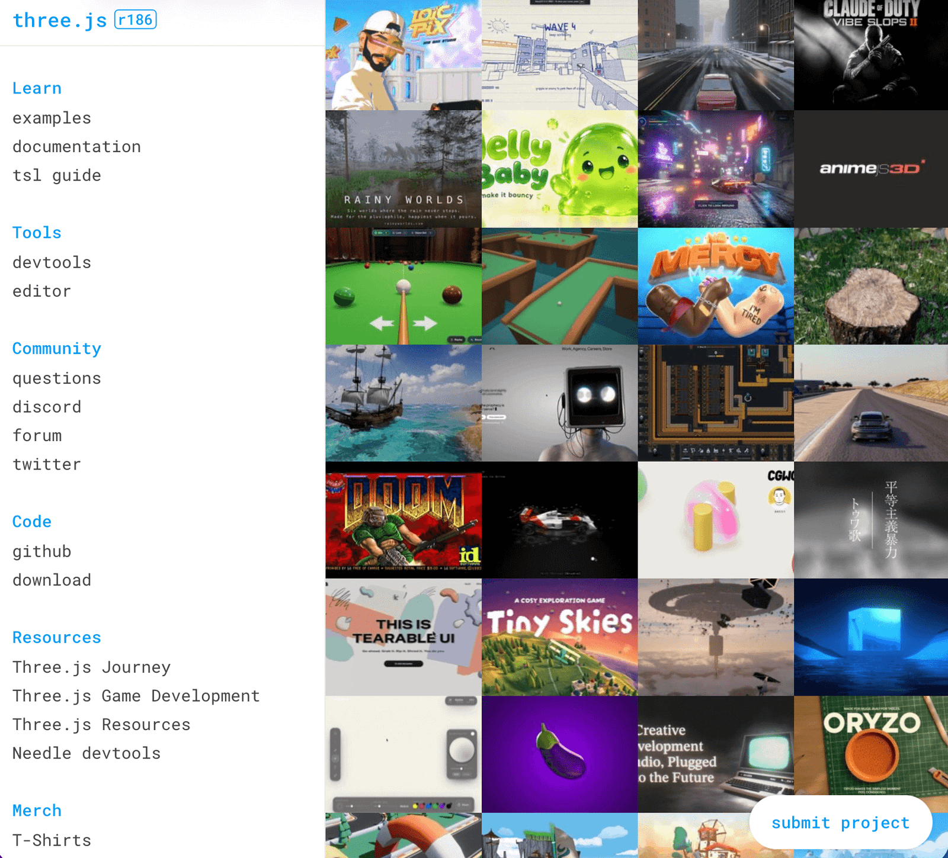This screenshot has width=948, height=858.
Task: Open the tree stump in grass thumbnail
Action: [871, 286]
